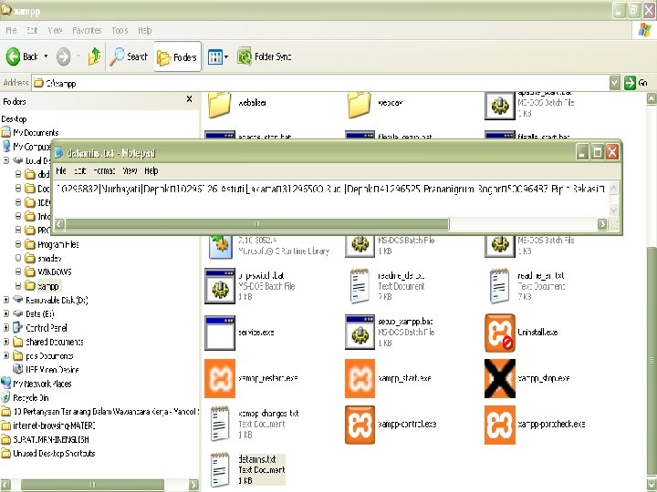This screenshot has width=657, height=492.
Task: Expand Shared Documents tree node
Action: pyautogui.click(x=5, y=342)
